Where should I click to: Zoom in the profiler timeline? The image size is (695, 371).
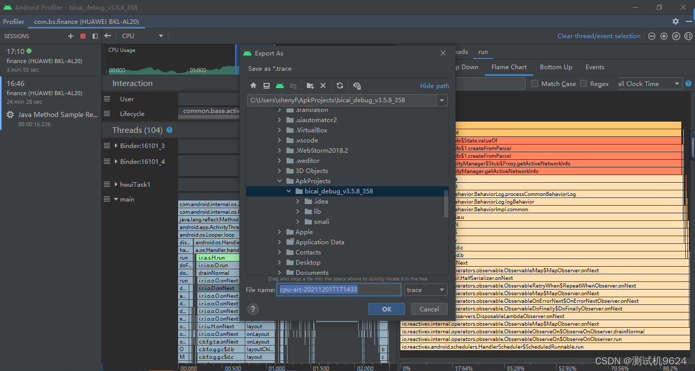[x=664, y=36]
